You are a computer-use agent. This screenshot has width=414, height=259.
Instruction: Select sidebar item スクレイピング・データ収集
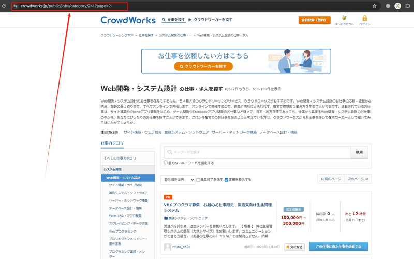[x=128, y=224]
